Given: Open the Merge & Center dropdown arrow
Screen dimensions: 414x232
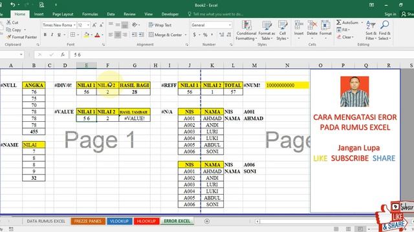Looking at the screenshot, I should pos(186,35).
